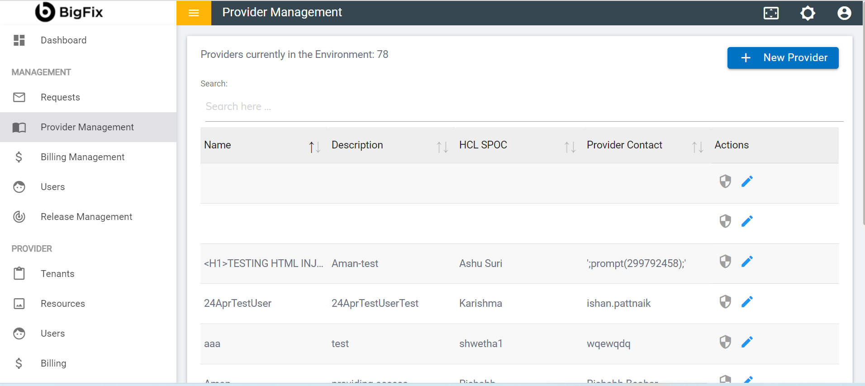This screenshot has height=386, width=865.
Task: Sort by Provider Contact column arrows
Action: point(698,147)
